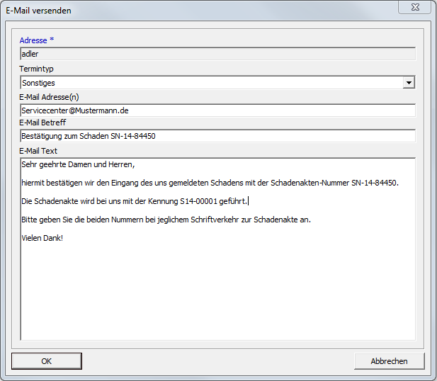Click the Adresse field containing adler
The height and width of the screenshot is (381, 437).
tap(217, 54)
